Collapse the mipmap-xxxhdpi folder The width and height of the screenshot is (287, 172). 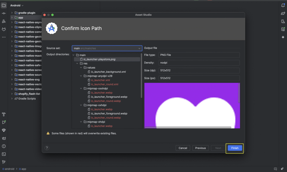click(81, 88)
